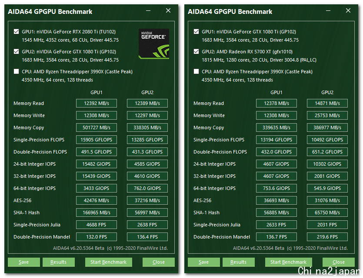
Task: Click the 31076 MB/s AES-256 value
Action: [x=327, y=200]
